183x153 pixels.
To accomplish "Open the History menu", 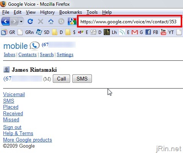I will (47, 12).
